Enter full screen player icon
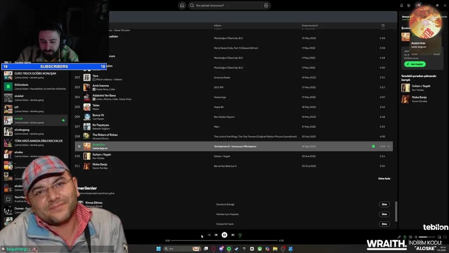This screenshot has height=253, width=449. 445,237
